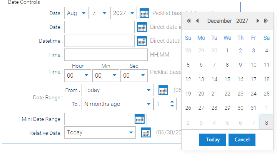Go to previous year with double-left arrow
277x154 pixels.
[189, 21]
